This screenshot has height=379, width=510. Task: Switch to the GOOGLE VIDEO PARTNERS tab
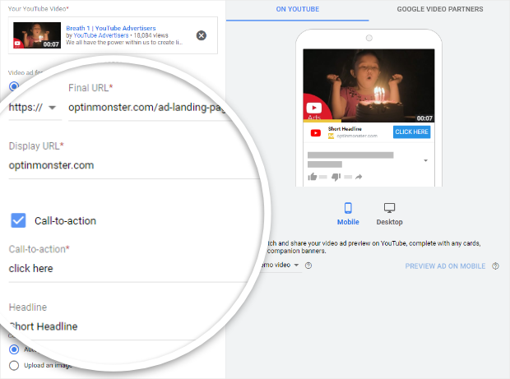pyautogui.click(x=440, y=9)
